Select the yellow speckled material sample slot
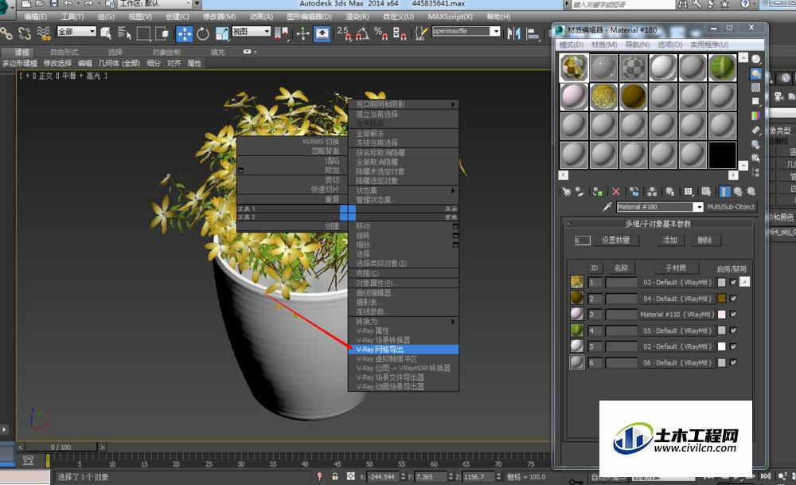This screenshot has height=485, width=796. (x=604, y=96)
